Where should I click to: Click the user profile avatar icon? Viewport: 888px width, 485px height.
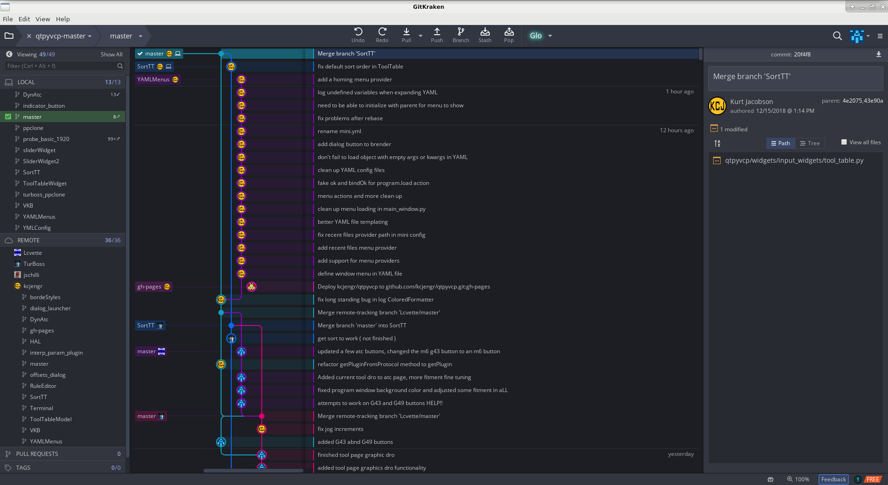857,36
